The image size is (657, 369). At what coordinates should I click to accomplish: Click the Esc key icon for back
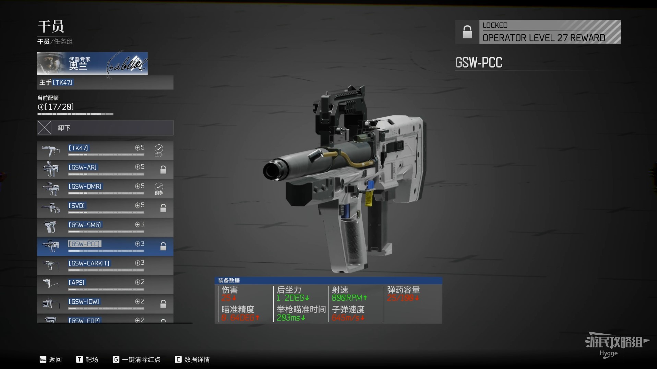click(43, 359)
